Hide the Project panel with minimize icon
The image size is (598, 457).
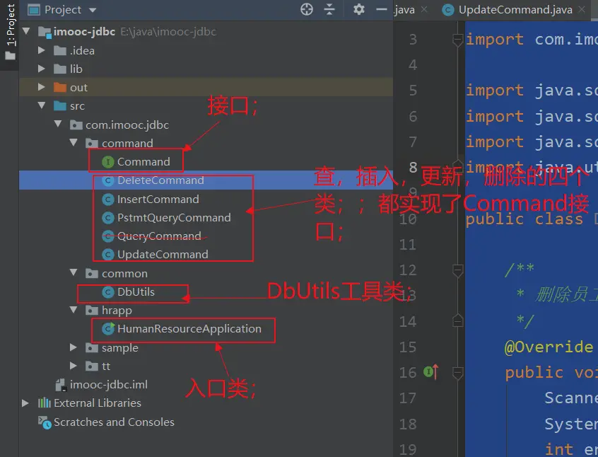(382, 10)
